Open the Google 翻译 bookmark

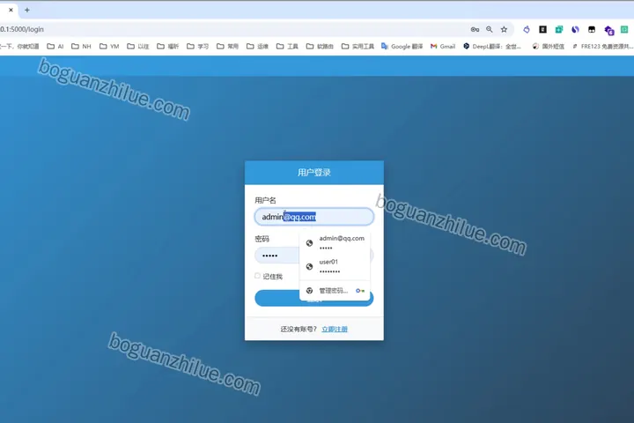tap(402, 47)
